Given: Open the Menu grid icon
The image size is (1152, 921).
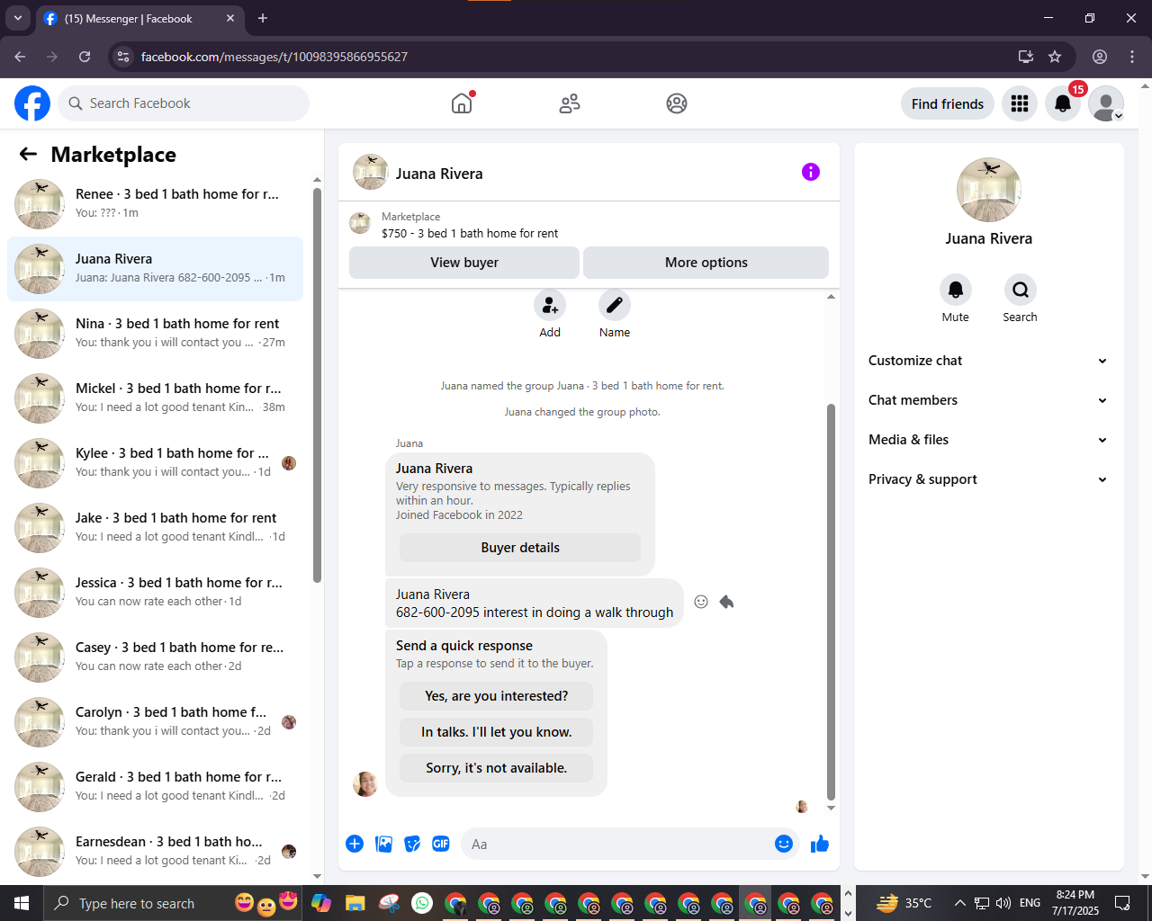Looking at the screenshot, I should click(x=1020, y=103).
